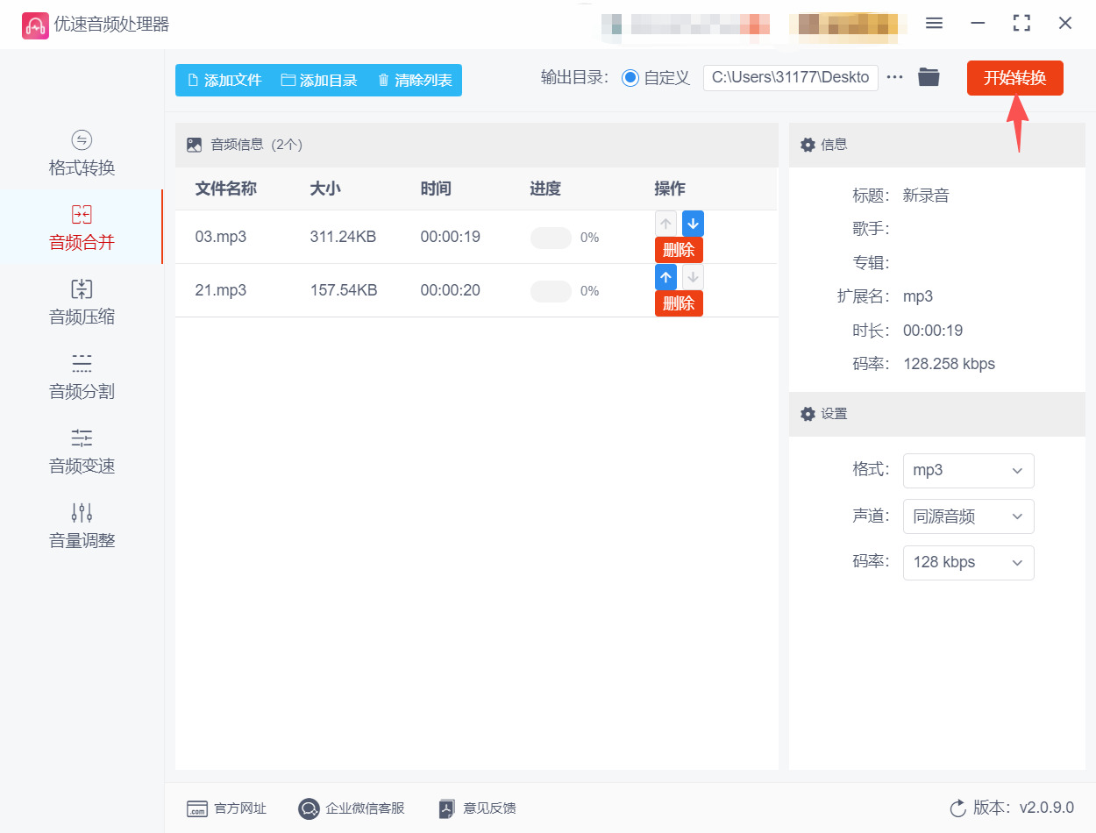Screen dimensions: 1096x833
Task: Contact 企业微信客服 support
Action: tap(351, 808)
